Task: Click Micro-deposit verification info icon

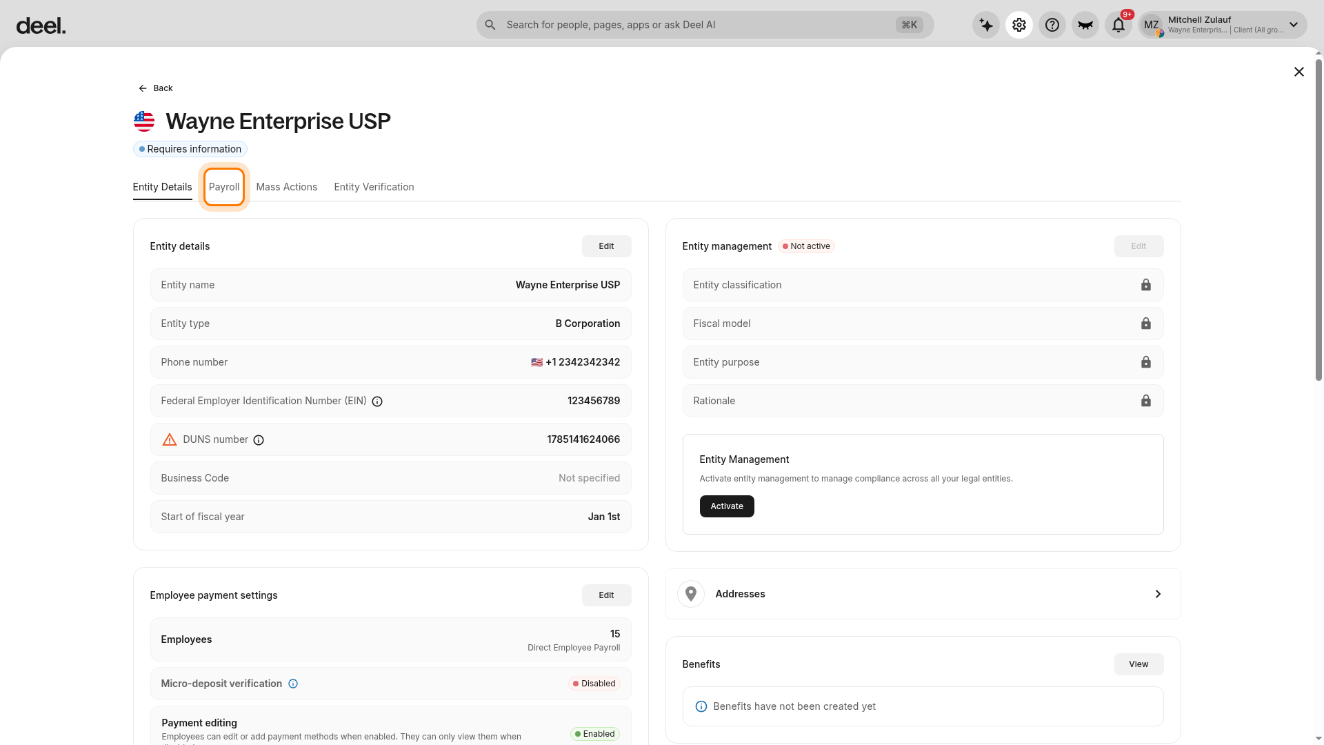Action: 293,684
